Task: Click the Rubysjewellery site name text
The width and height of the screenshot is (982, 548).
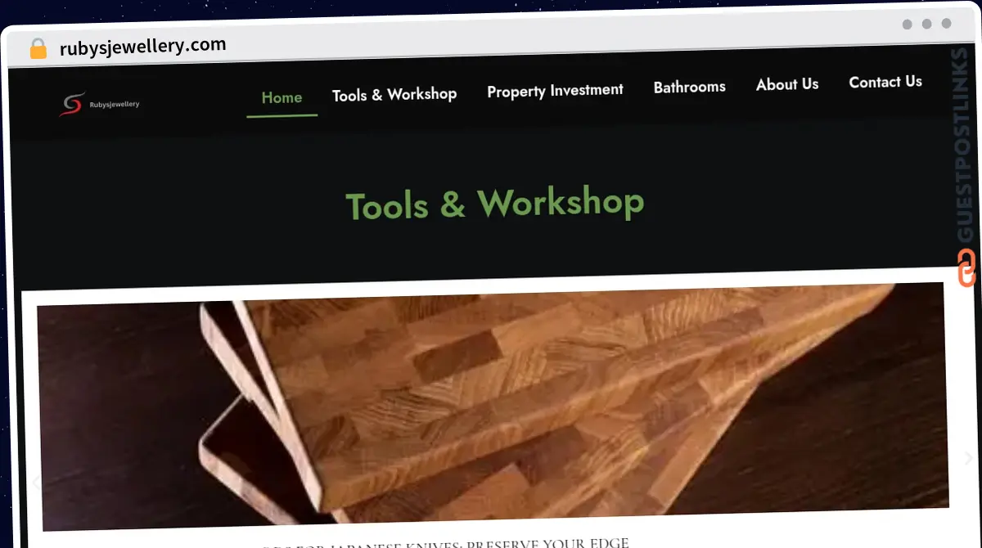Action: (x=115, y=105)
